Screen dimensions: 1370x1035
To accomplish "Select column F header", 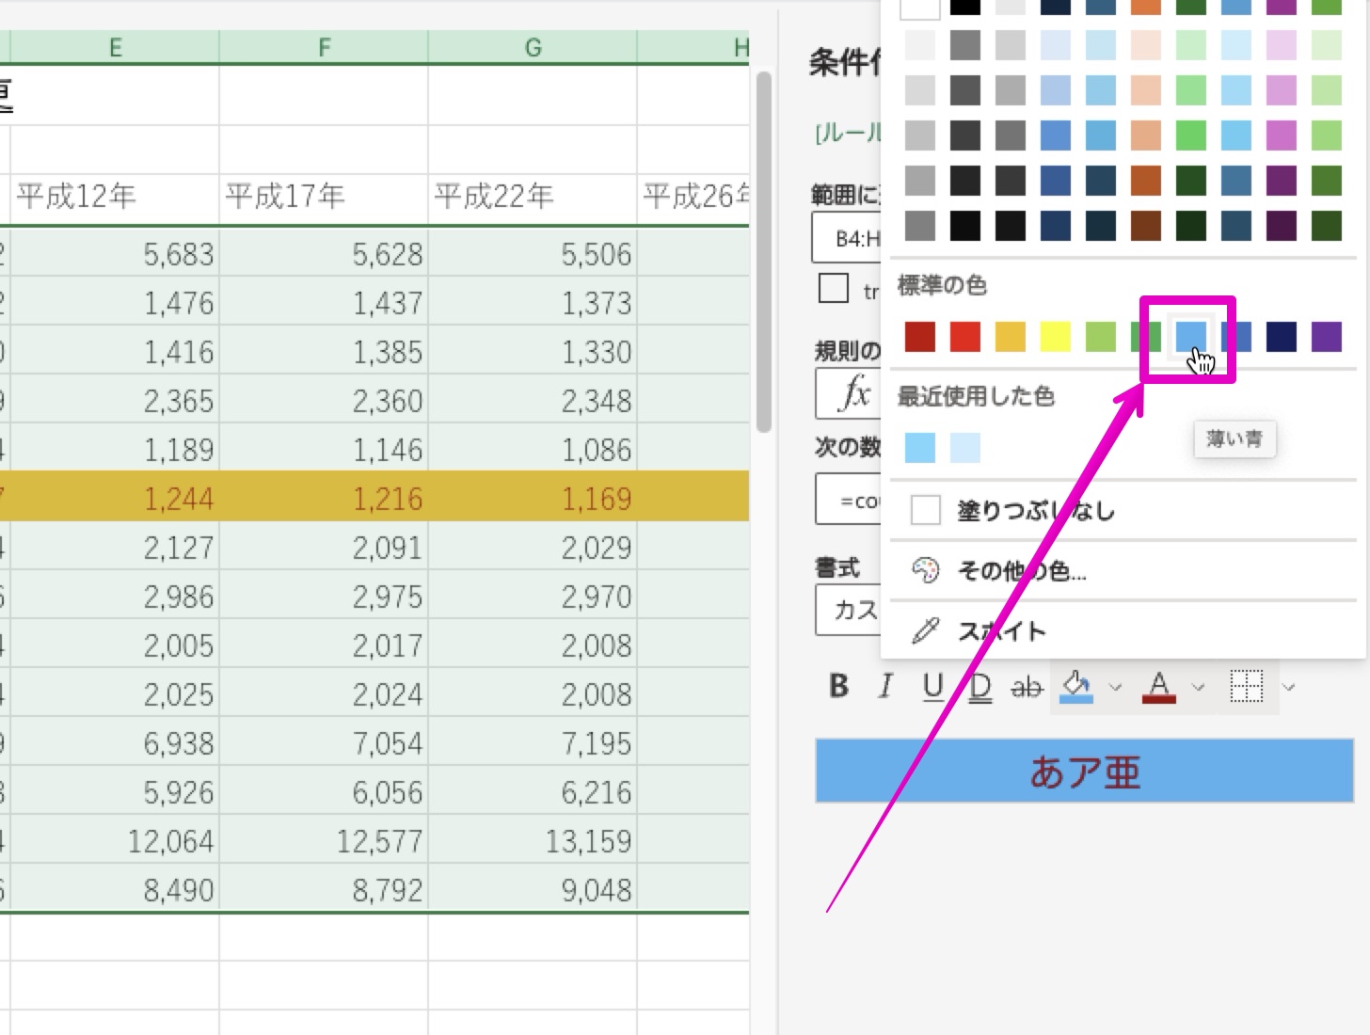I will click(324, 47).
